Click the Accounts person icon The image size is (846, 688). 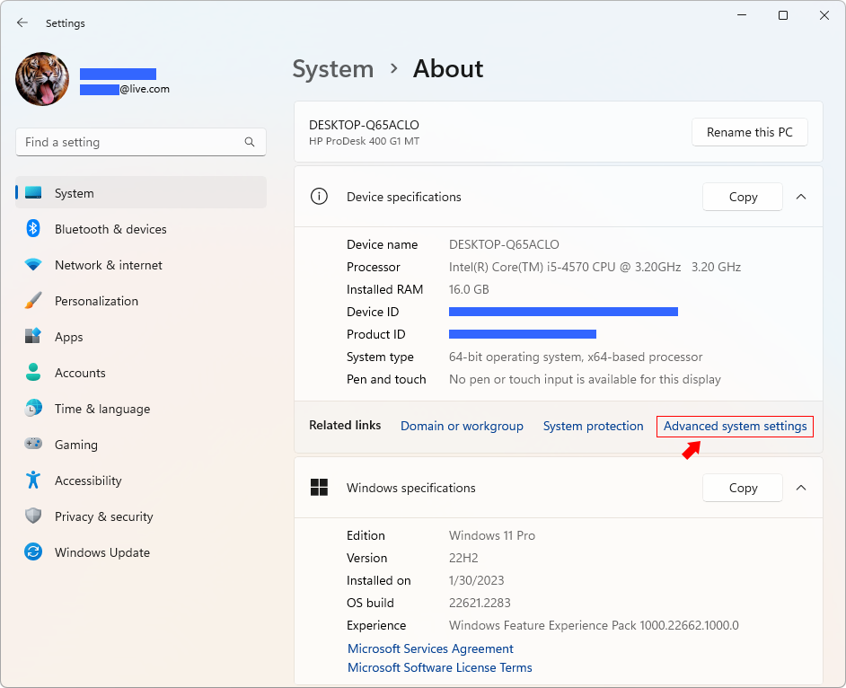tap(33, 373)
